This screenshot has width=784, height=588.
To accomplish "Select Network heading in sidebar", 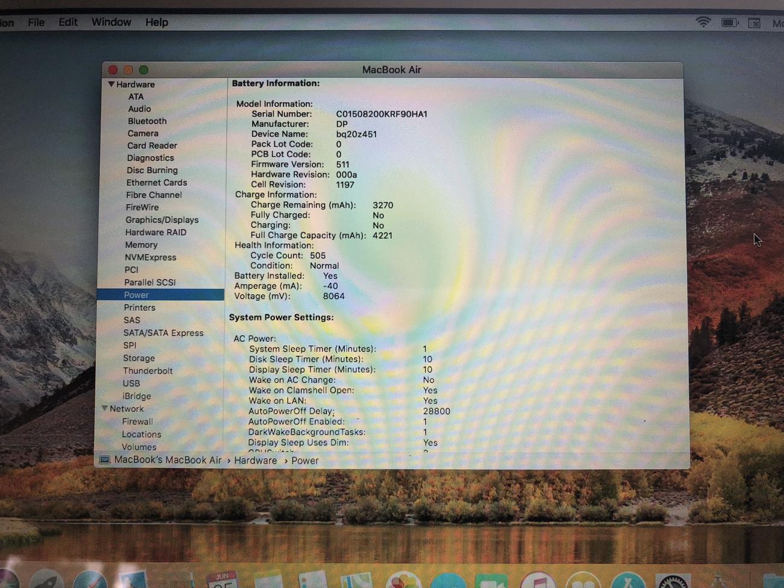I will tap(127, 409).
